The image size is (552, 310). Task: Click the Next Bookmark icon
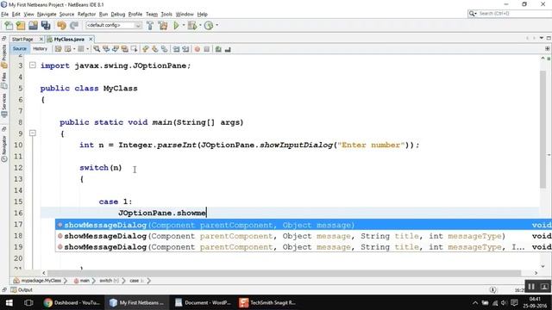coord(155,49)
